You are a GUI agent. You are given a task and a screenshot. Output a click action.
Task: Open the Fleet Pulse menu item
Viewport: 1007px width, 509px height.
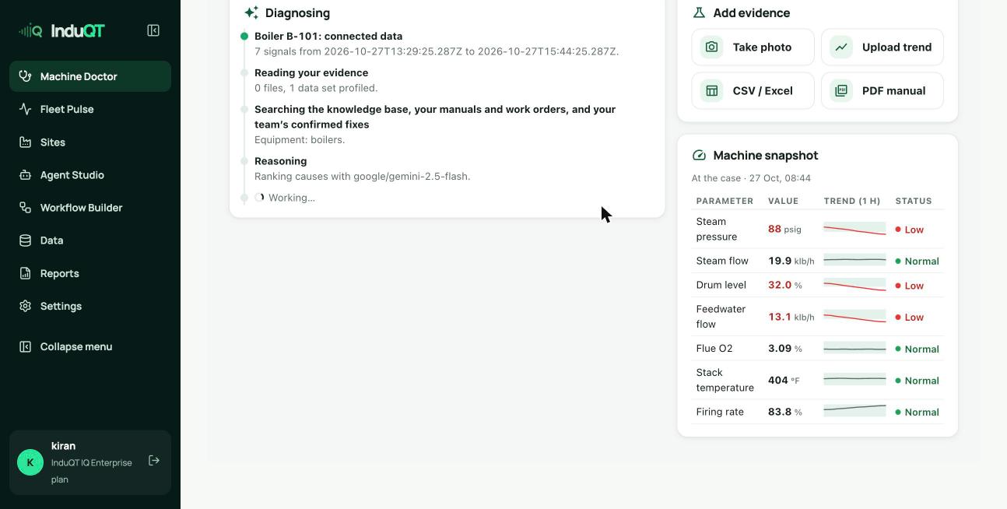pos(90,109)
